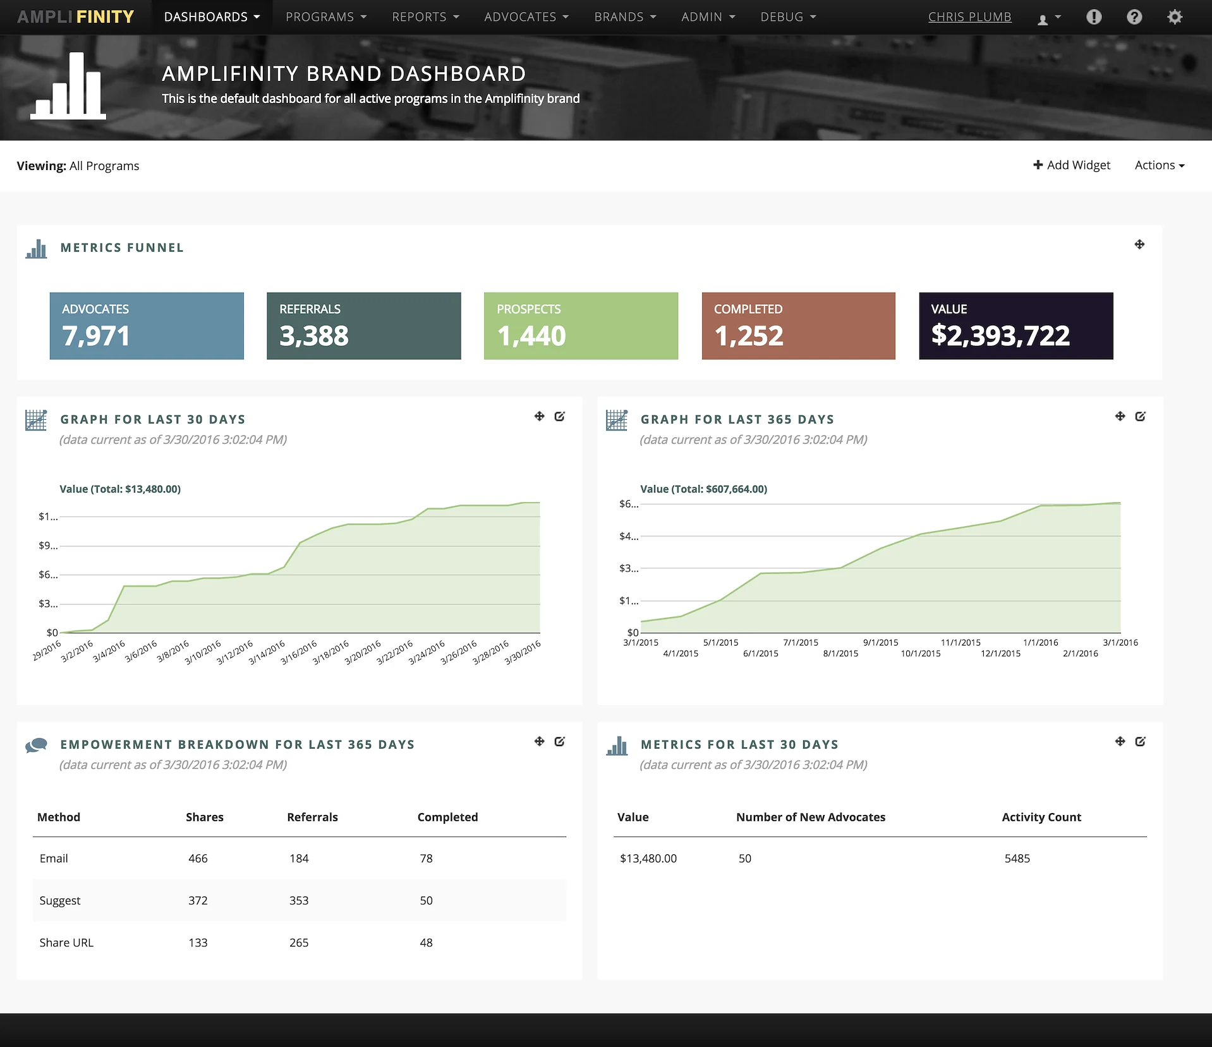Edit the Graph for Last 30 Days widget
Viewport: 1212px width, 1047px height.
tap(560, 416)
